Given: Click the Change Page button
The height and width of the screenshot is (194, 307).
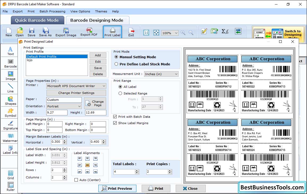Looking at the screenshot, I should click(x=95, y=103).
